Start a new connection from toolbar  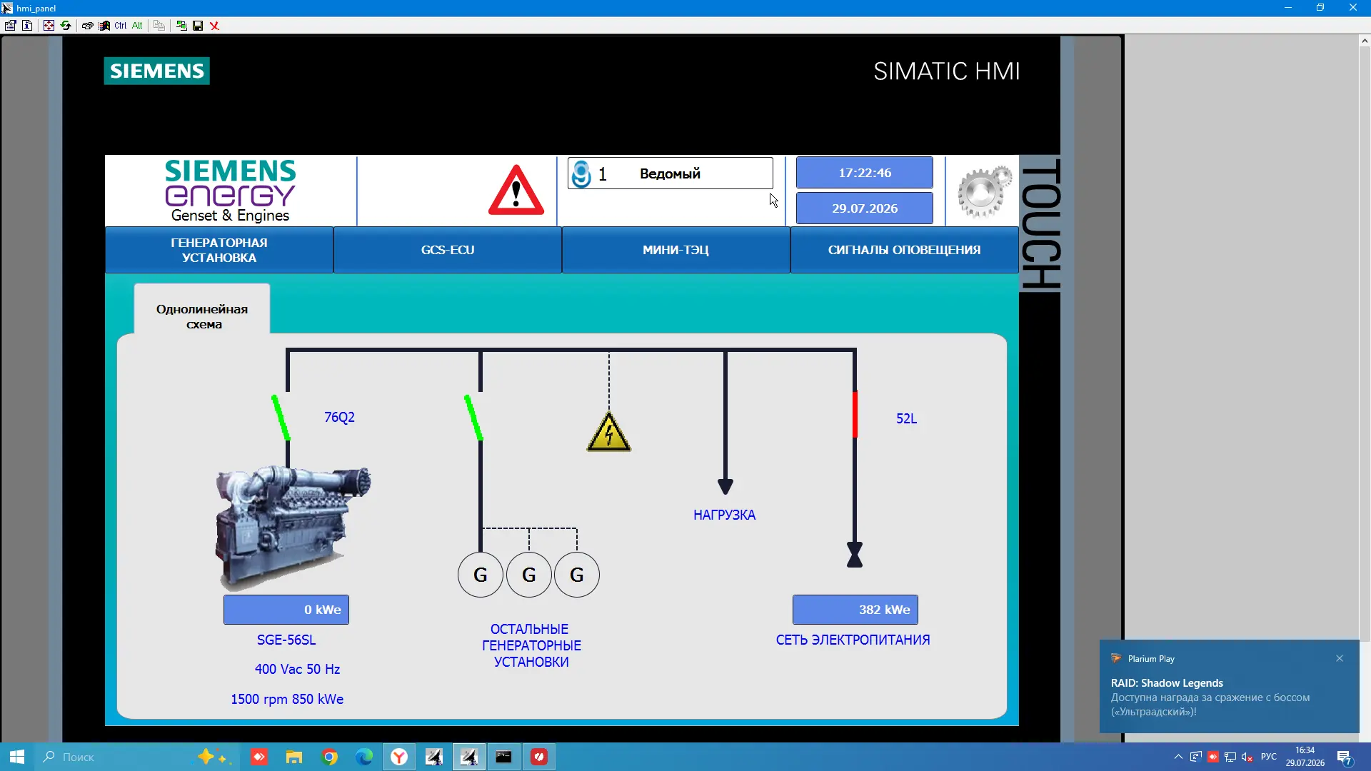(181, 26)
